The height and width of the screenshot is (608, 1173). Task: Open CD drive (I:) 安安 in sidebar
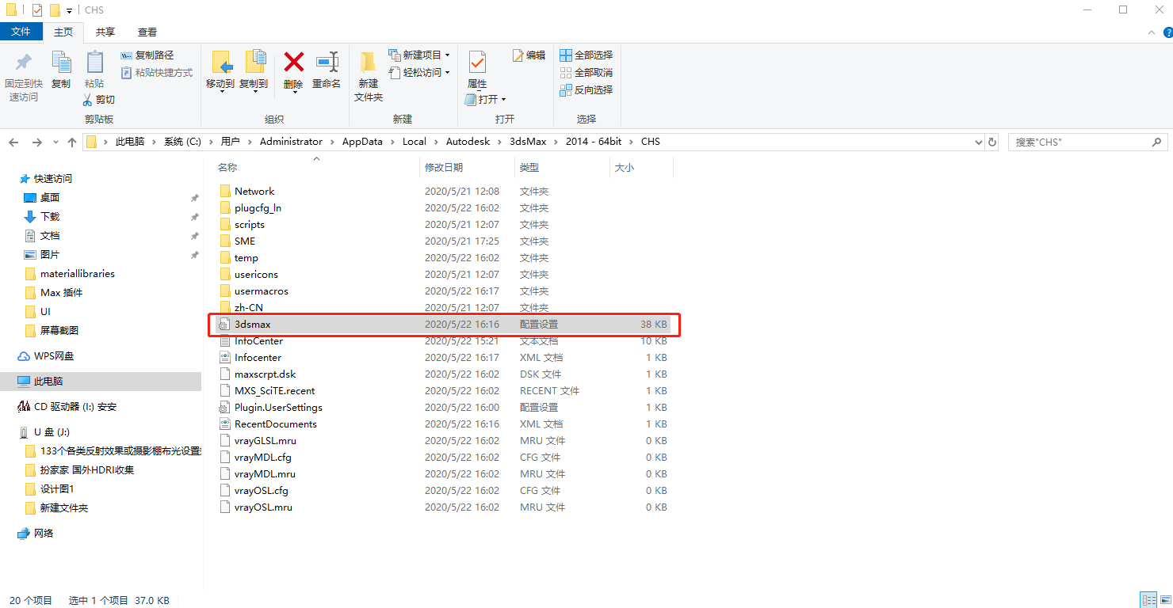click(x=67, y=407)
